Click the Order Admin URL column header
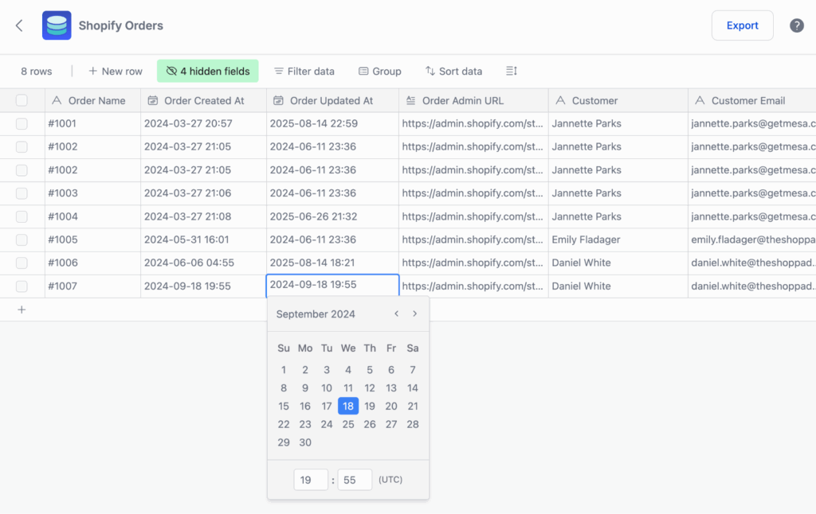This screenshot has height=514, width=816. tap(473, 100)
